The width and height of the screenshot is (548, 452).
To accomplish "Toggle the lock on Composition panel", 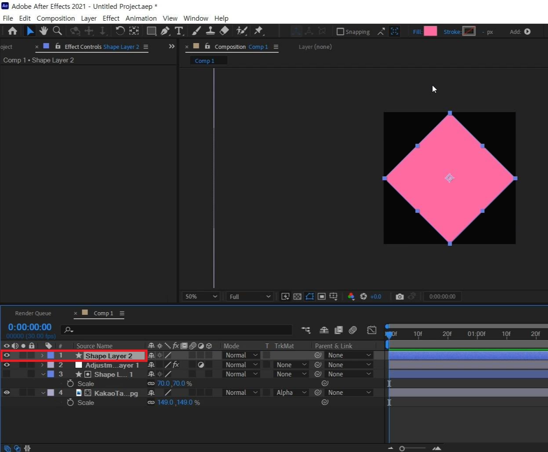I will [x=207, y=46].
